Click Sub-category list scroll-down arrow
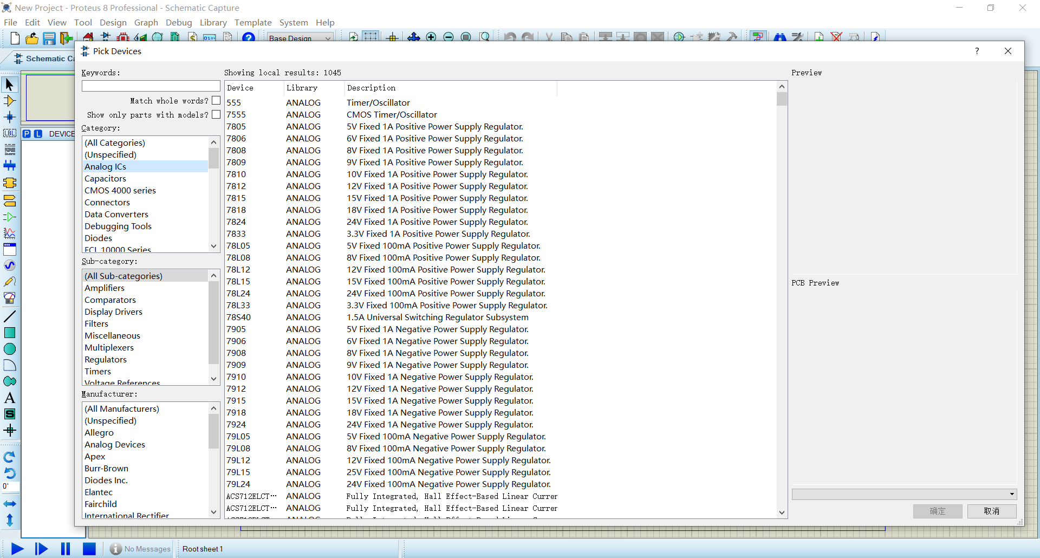Viewport: 1040px width, 558px height. click(213, 379)
